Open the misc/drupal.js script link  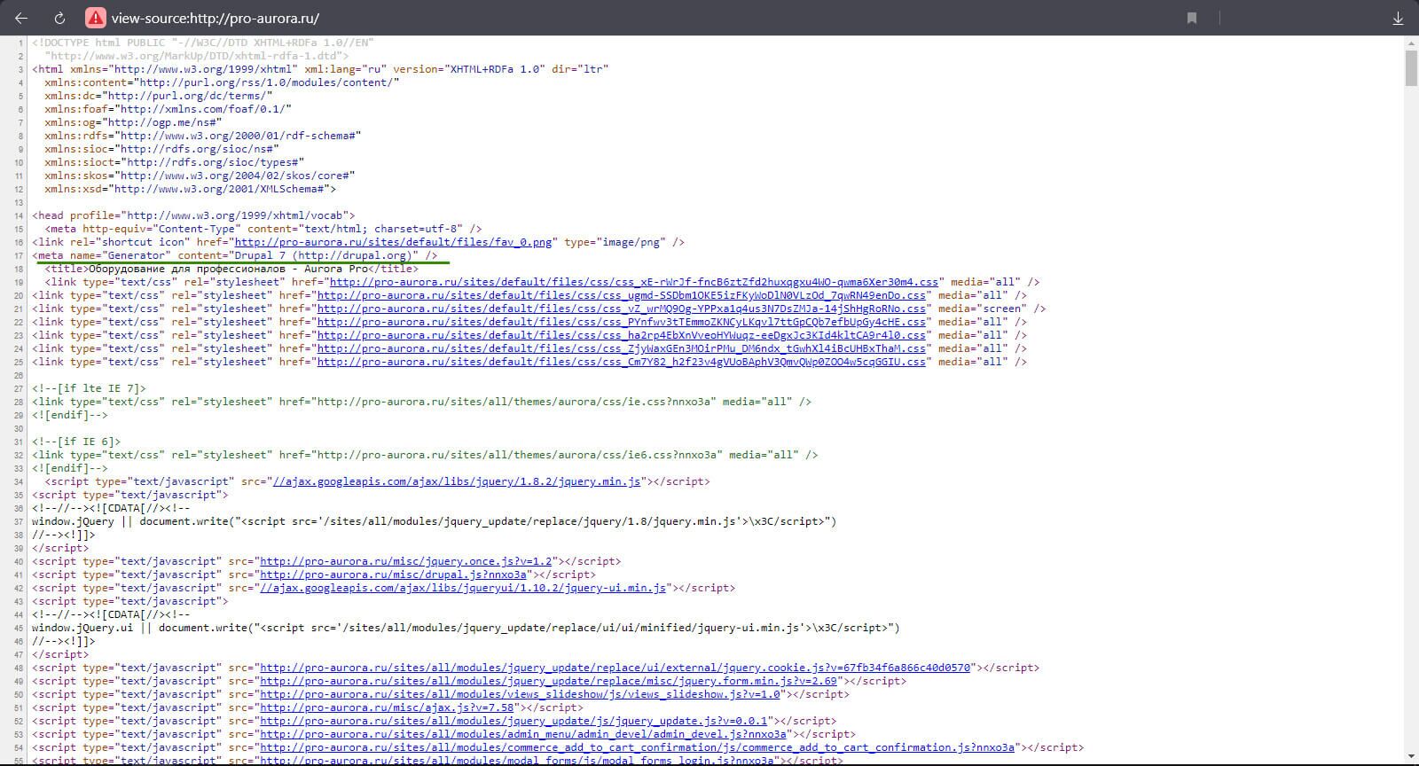click(x=393, y=574)
